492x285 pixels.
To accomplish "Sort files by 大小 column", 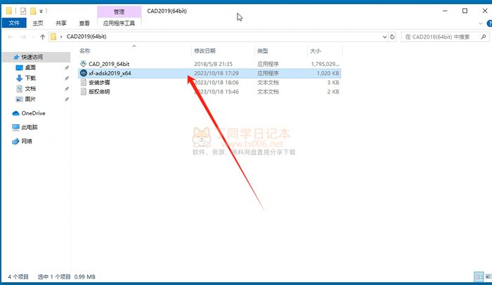I will pyautogui.click(x=316, y=51).
